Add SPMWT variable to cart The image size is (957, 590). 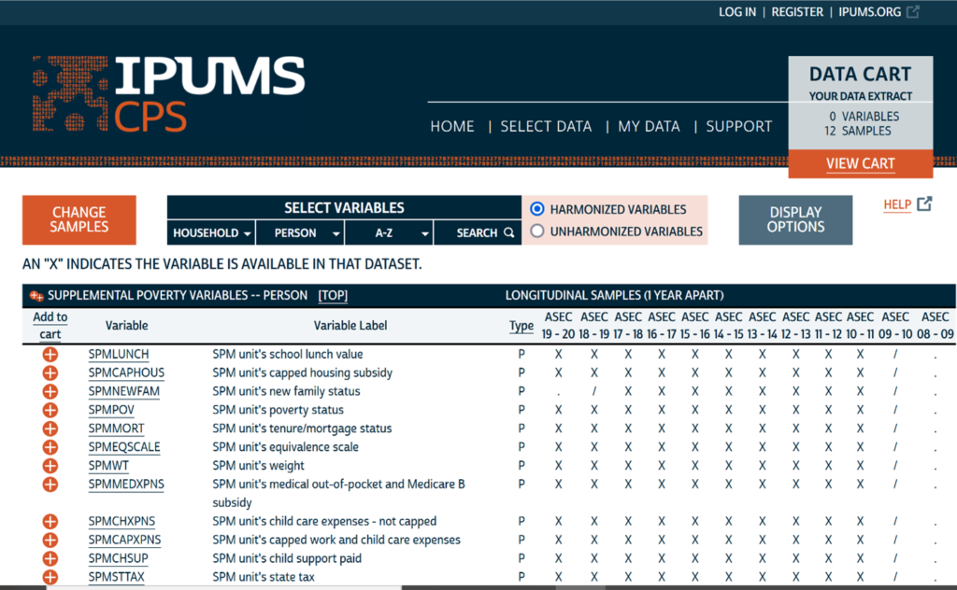coord(50,466)
